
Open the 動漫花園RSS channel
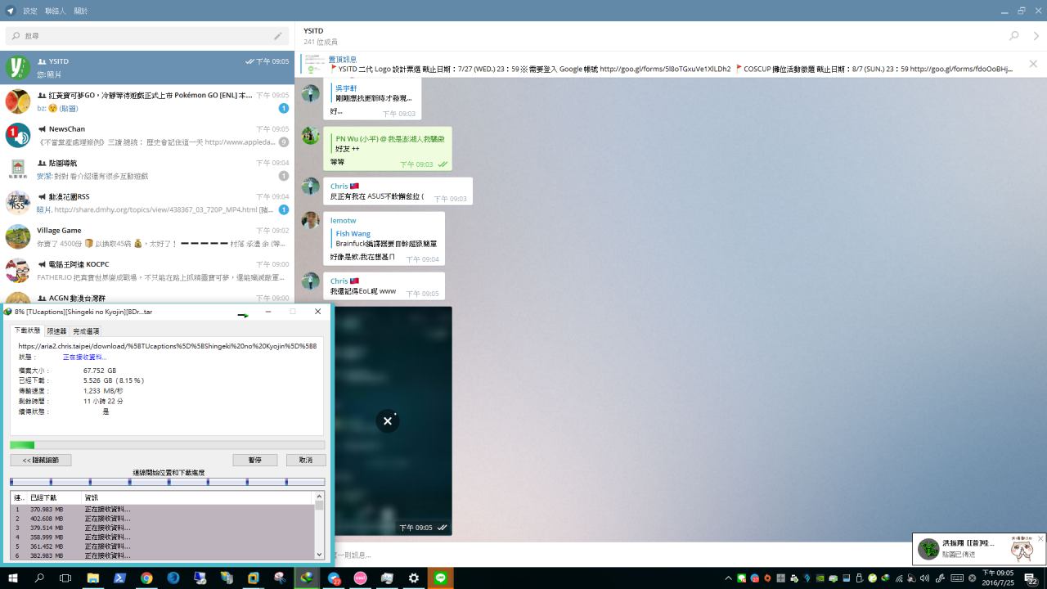click(x=147, y=203)
